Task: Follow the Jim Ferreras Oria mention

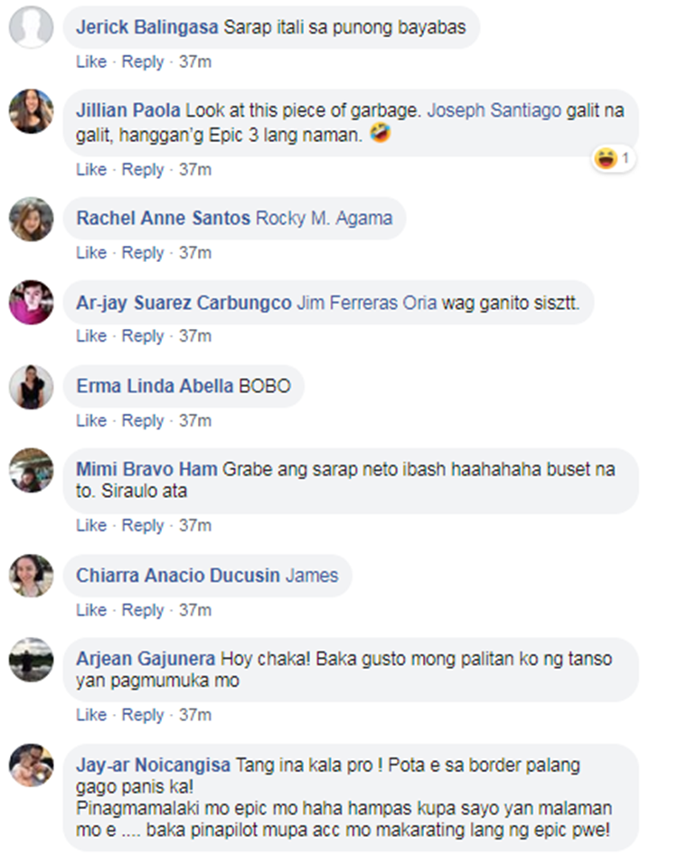Action: click(366, 303)
